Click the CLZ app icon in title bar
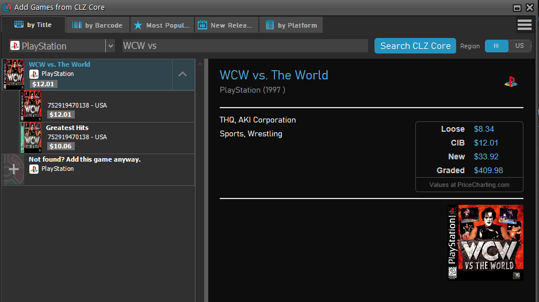Image resolution: width=539 pixels, height=302 pixels. pos(7,7)
